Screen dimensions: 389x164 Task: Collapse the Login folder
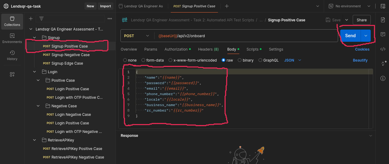34,72
